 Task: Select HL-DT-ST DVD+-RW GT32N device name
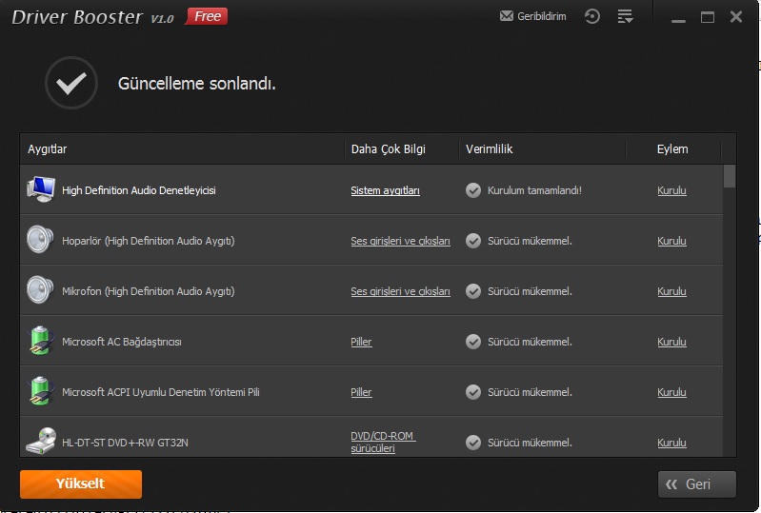[x=125, y=443]
